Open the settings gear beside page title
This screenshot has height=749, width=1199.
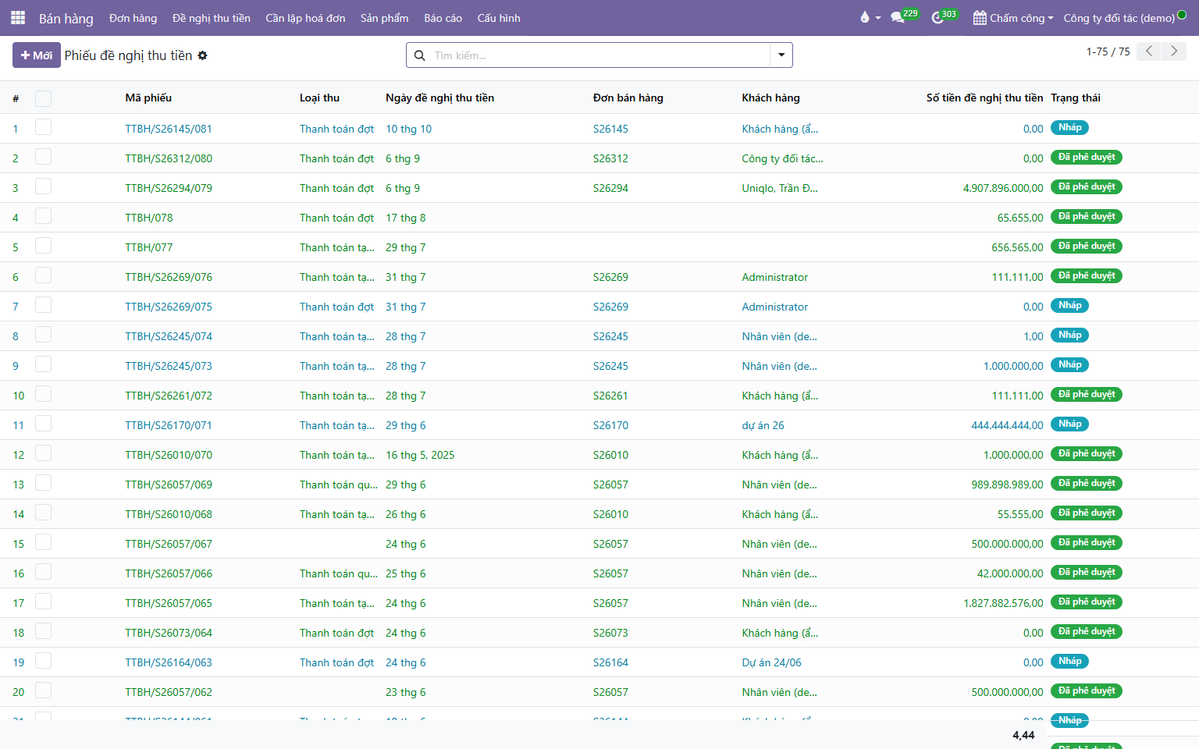click(x=203, y=55)
